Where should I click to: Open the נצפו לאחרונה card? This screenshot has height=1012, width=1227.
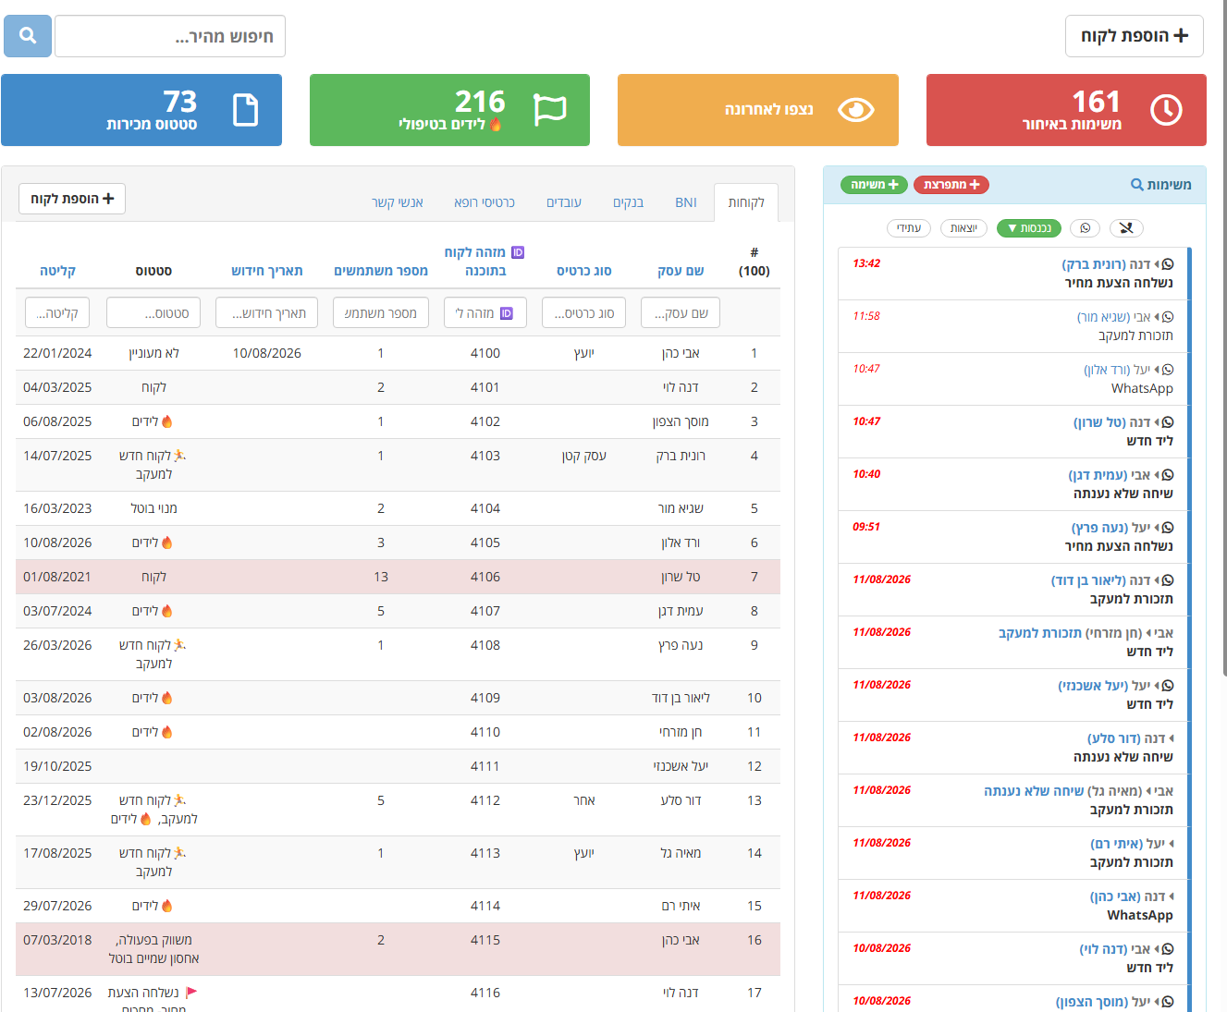[758, 110]
